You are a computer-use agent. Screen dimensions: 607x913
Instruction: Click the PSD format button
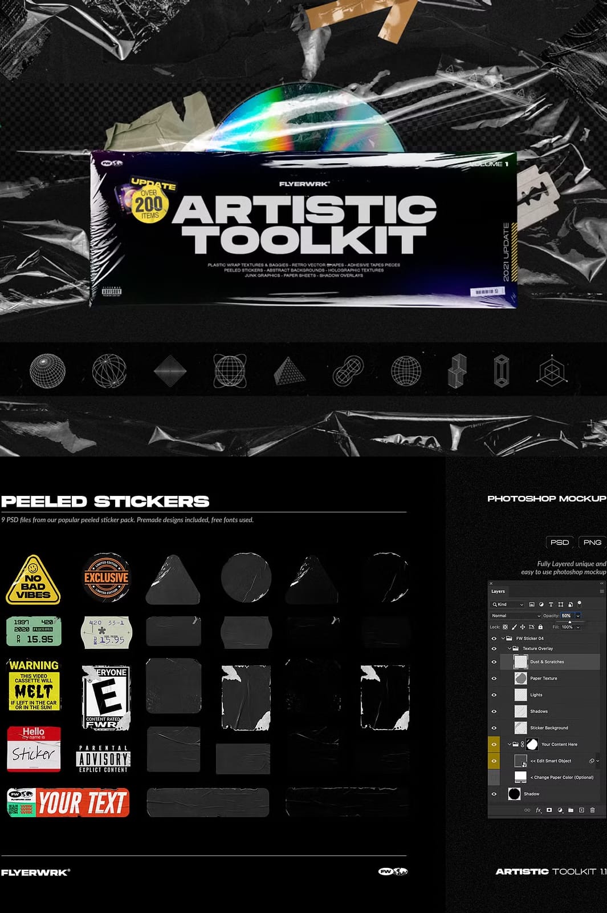click(x=560, y=542)
